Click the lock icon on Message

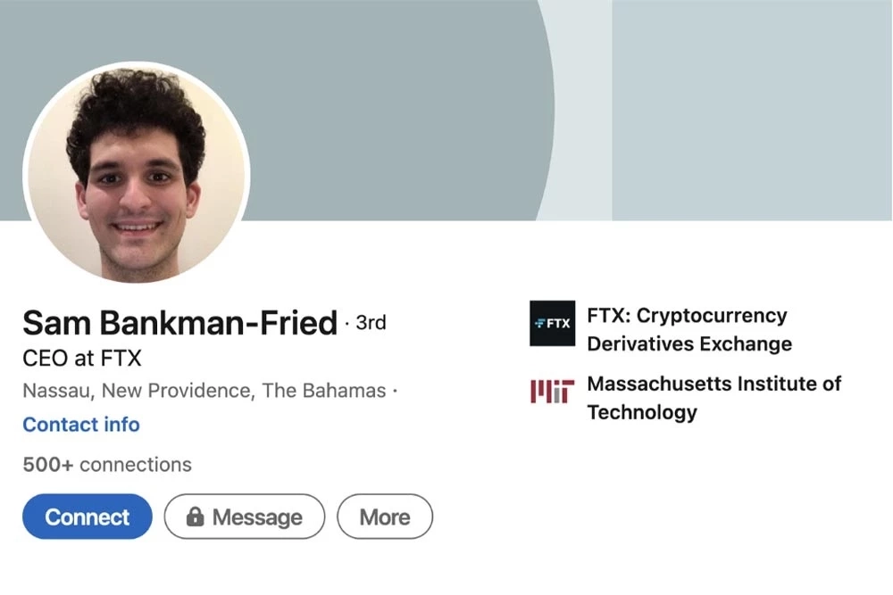tap(195, 517)
